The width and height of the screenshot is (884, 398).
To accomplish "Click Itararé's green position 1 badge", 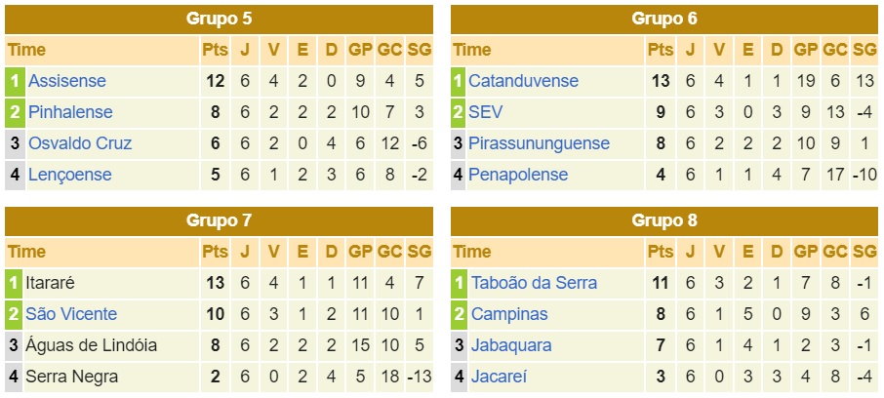I will [14, 283].
